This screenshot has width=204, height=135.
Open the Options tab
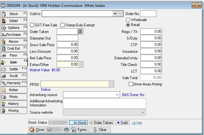(14, 28)
